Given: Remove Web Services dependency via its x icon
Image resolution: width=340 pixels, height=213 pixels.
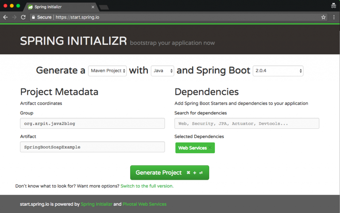Looking at the screenshot, I should 209,148.
